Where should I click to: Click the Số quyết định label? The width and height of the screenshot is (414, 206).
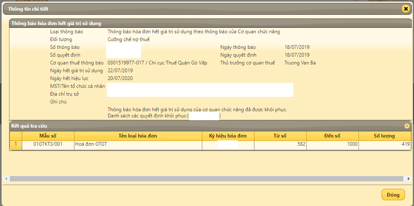(65, 55)
